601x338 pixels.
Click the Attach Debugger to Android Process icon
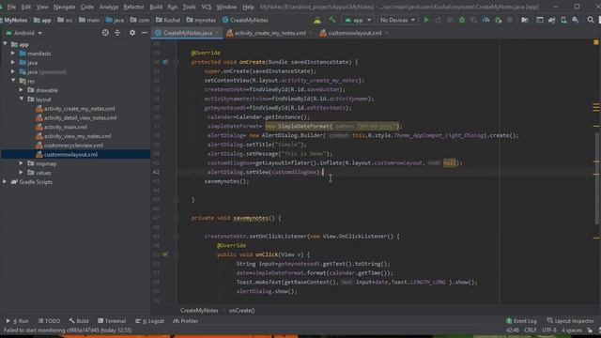[499, 20]
